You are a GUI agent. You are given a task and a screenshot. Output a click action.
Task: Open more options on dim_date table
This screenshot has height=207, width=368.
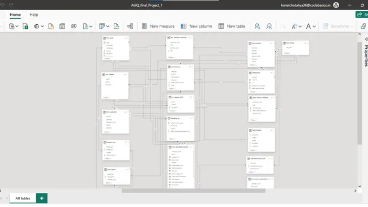click(128, 38)
